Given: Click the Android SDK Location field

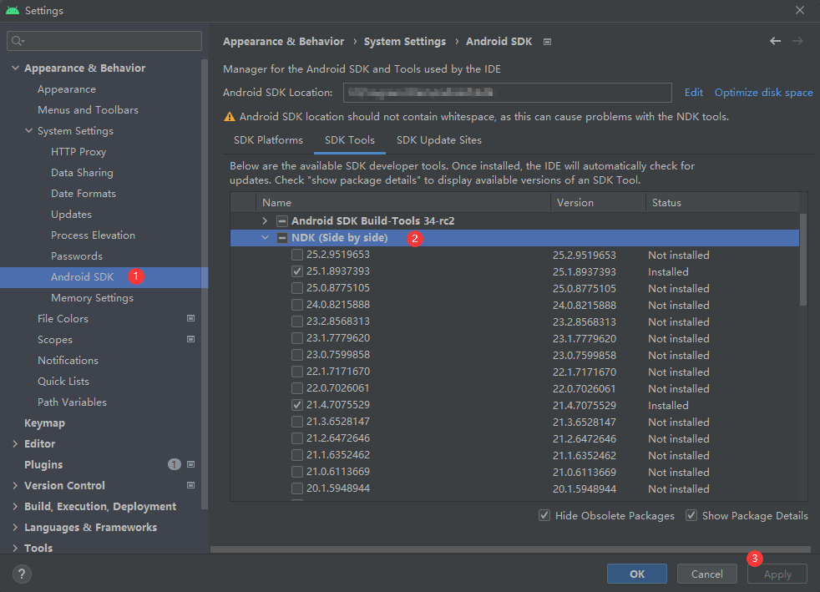Looking at the screenshot, I should tap(507, 93).
